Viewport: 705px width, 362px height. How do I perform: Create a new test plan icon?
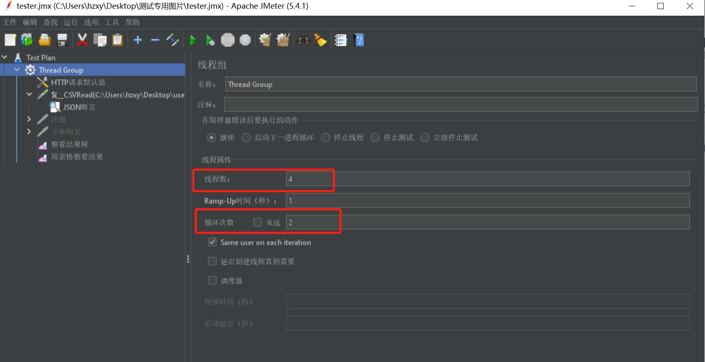point(10,40)
